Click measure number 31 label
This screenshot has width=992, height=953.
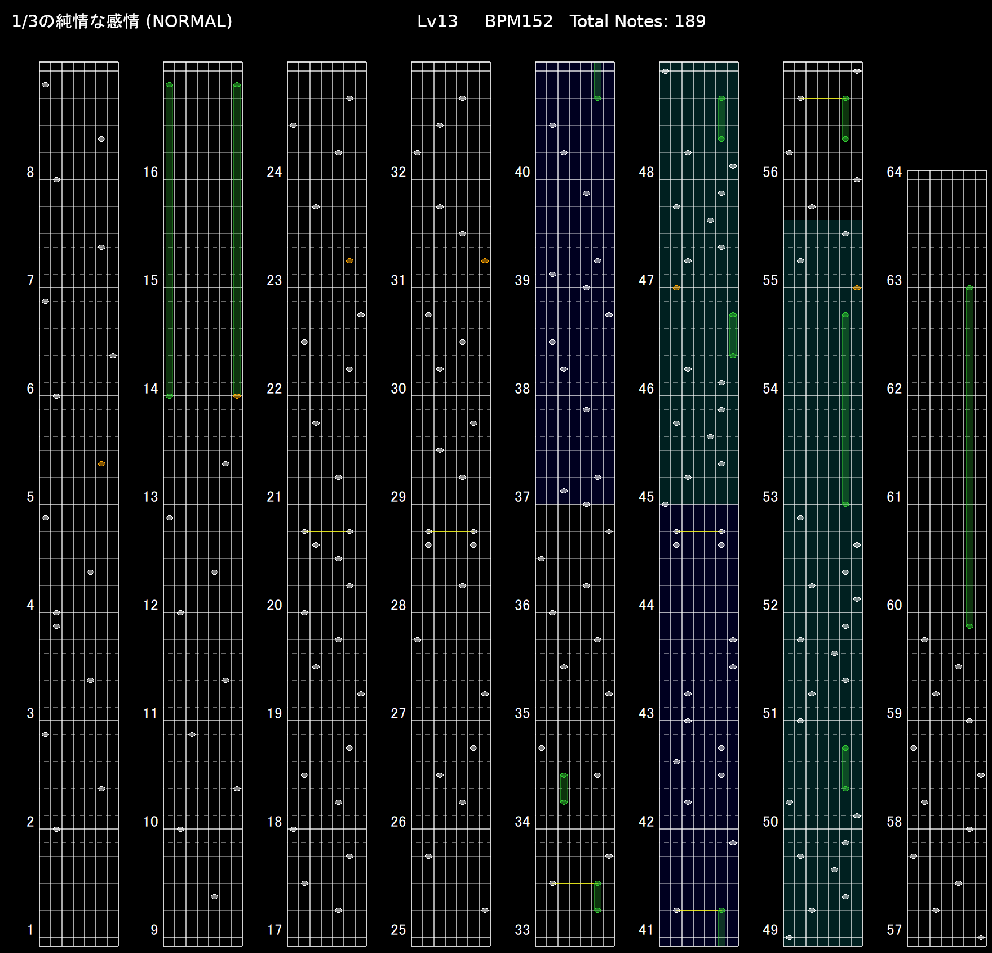point(398,280)
